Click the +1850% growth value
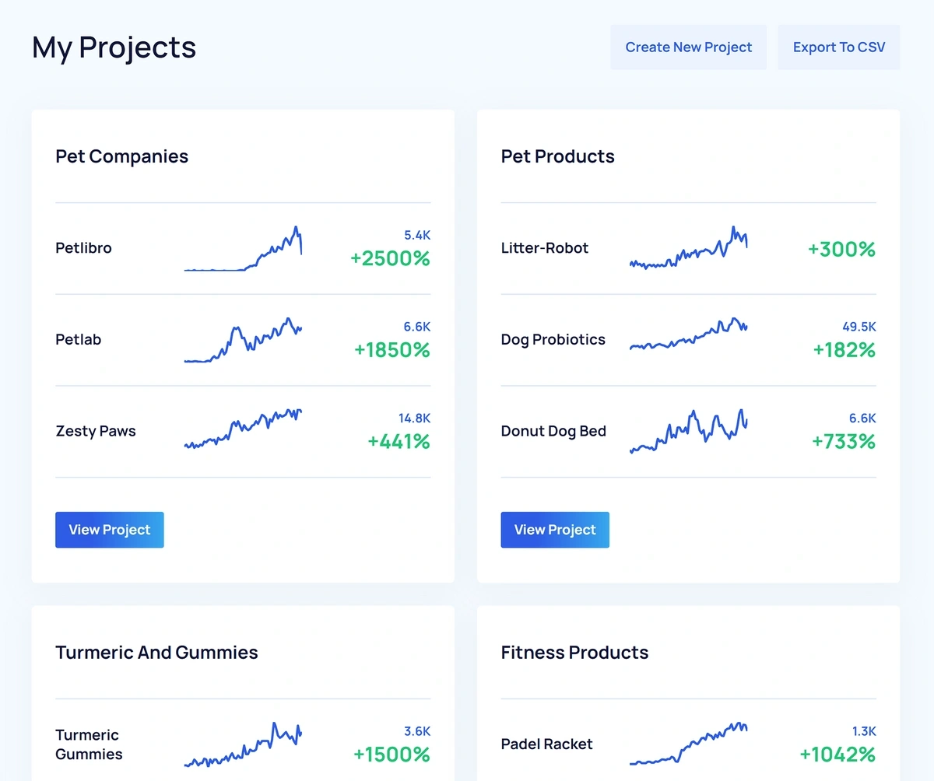934x781 pixels. click(x=392, y=350)
